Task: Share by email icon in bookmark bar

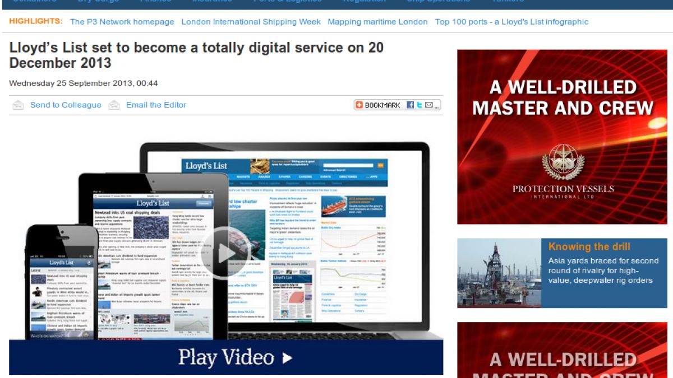Action: pyautogui.click(x=429, y=105)
